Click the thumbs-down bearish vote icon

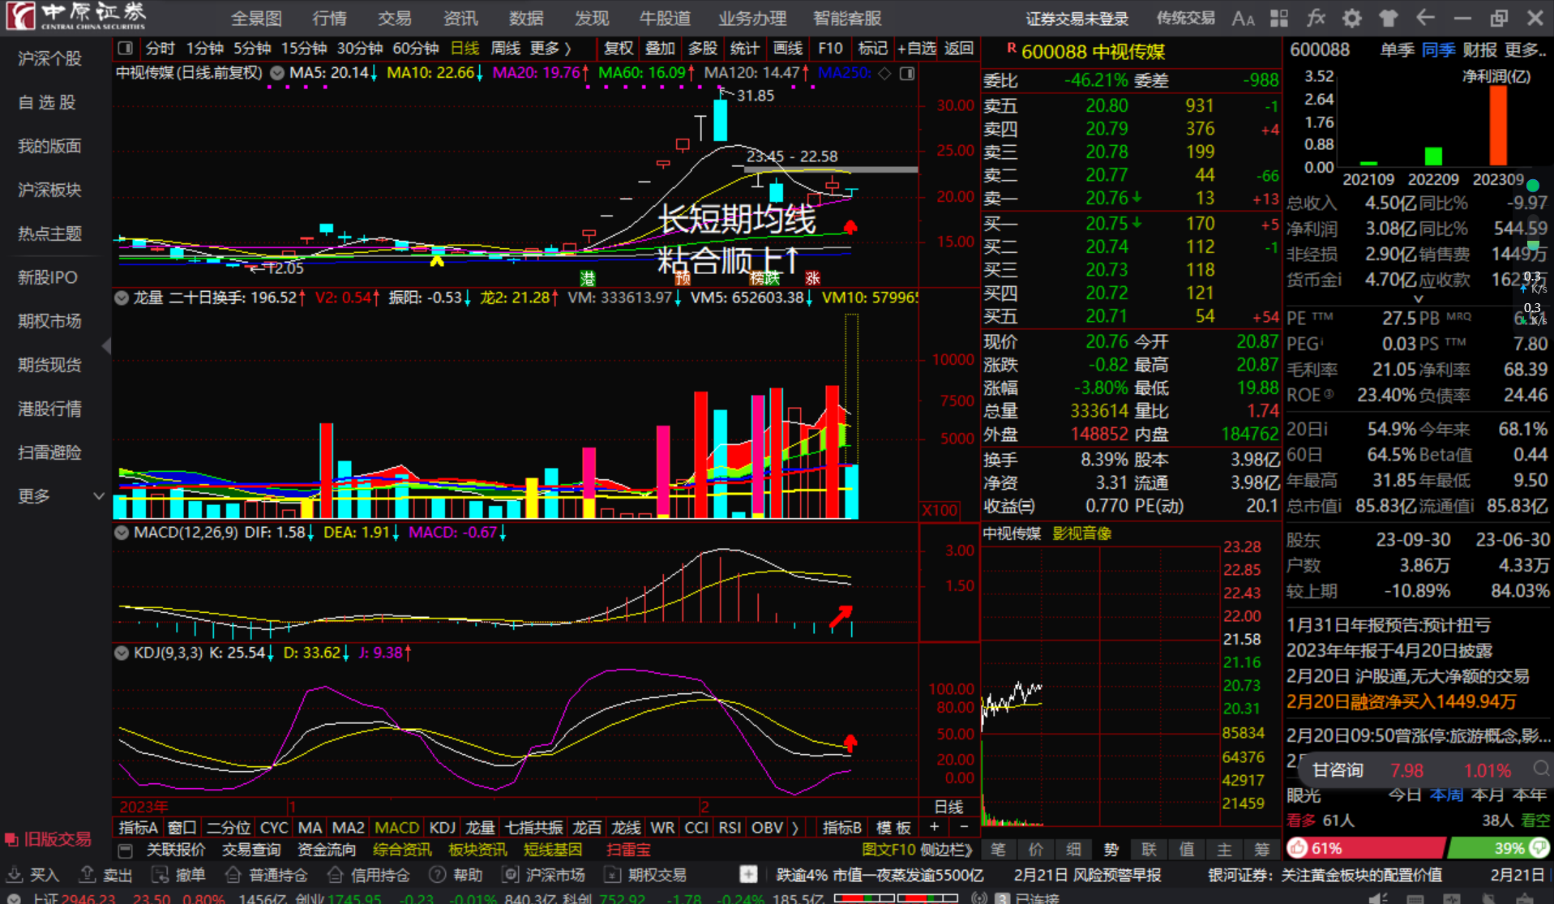coord(1538,848)
